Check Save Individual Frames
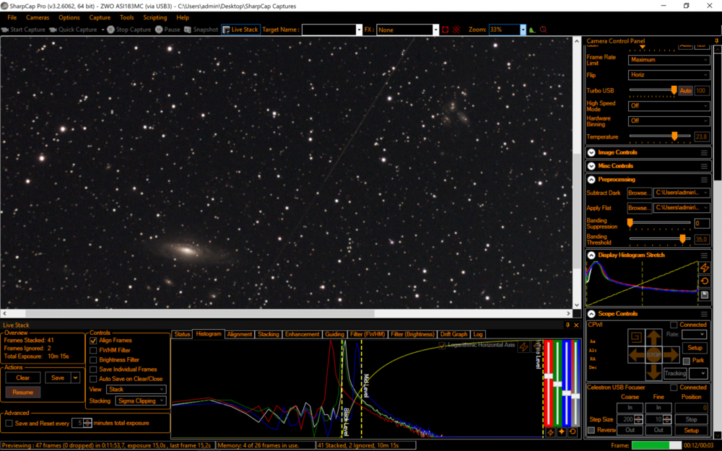This screenshot has width=722, height=451. coord(93,369)
